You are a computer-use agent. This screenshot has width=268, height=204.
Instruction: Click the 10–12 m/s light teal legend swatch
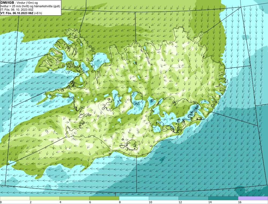click(163, 198)
